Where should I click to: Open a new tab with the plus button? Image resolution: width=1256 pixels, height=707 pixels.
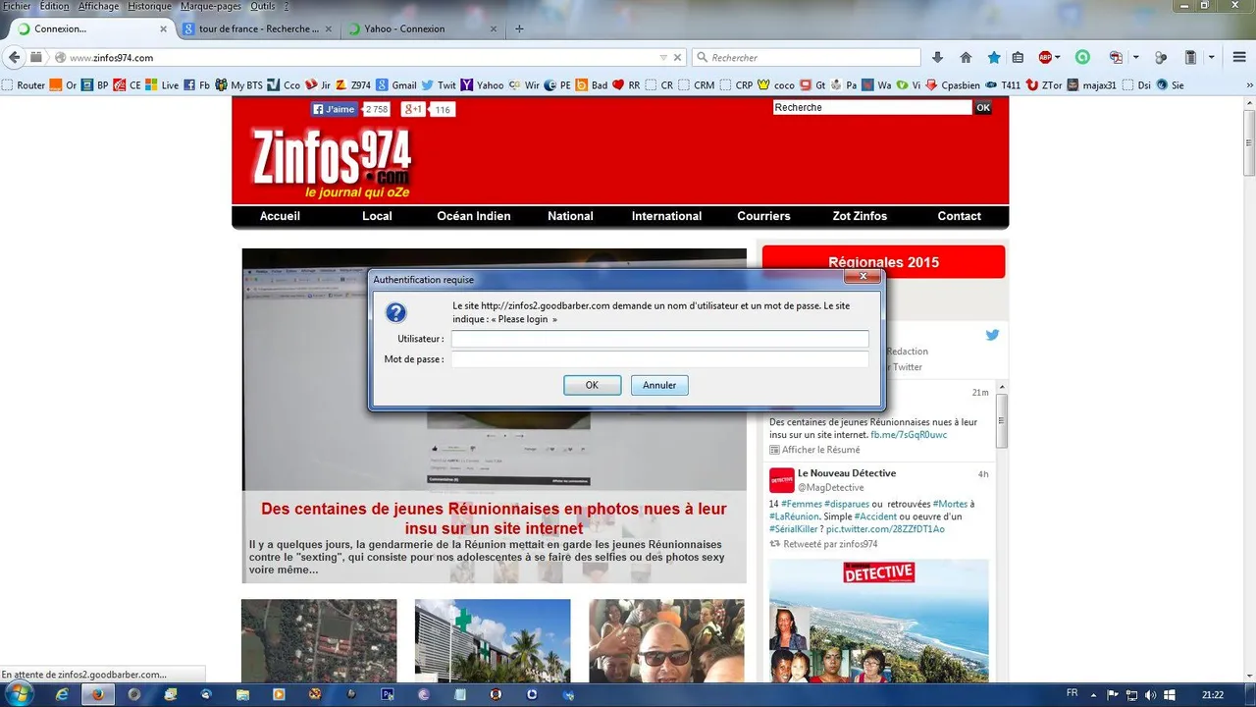[519, 28]
